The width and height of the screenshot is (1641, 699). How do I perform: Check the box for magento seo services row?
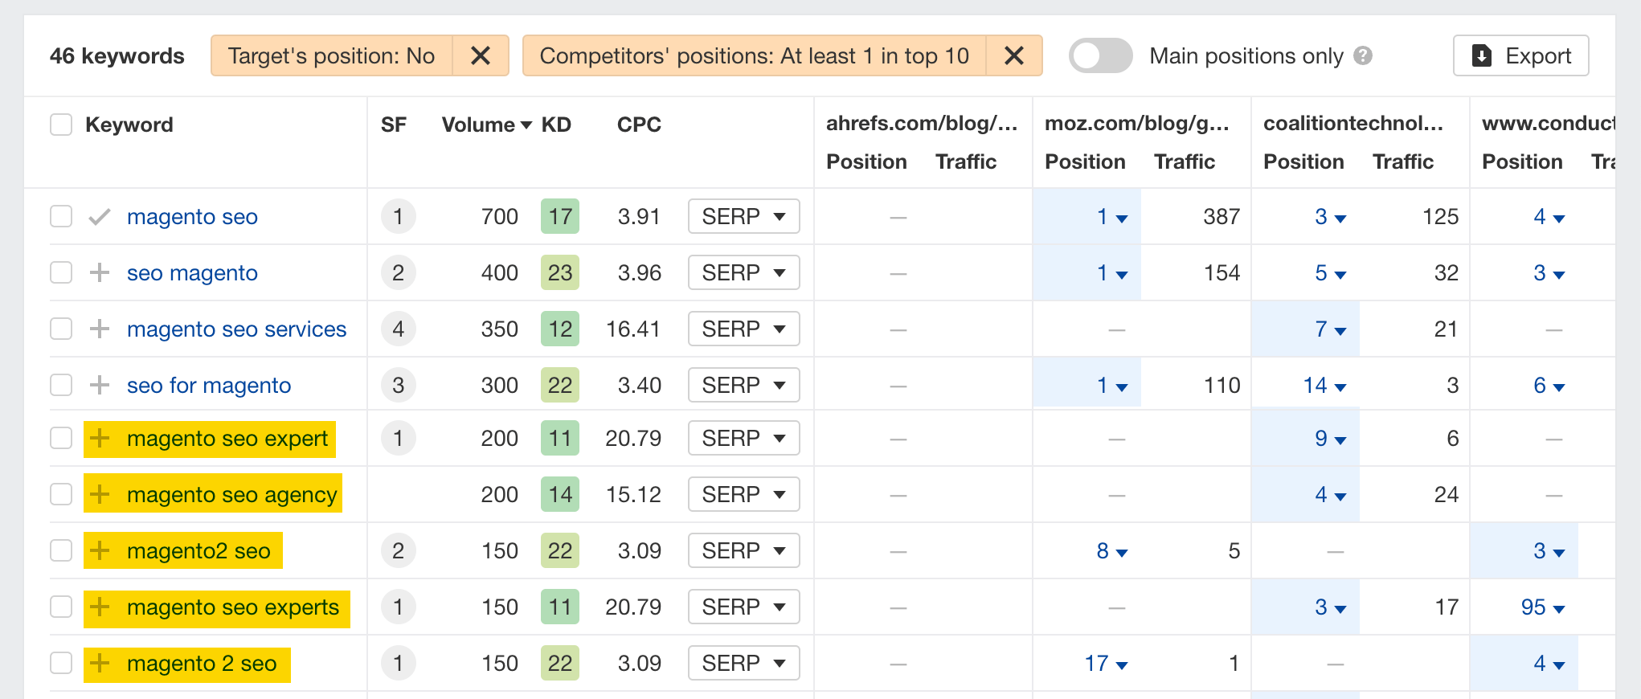61,329
